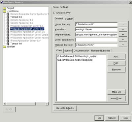The width and height of the screenshot is (132, 122).
Task: Toggle the Enable server checkbox
Action: (x=54, y=13)
